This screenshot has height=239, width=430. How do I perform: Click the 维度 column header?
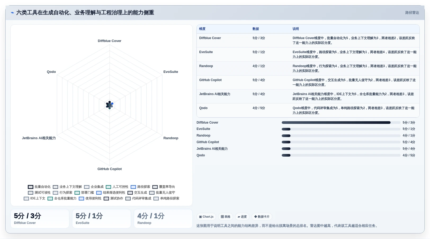pyautogui.click(x=202, y=29)
